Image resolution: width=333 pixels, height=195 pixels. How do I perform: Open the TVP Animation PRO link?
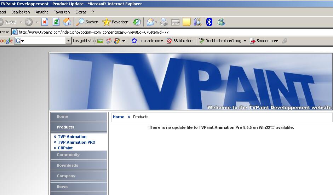[76, 142]
